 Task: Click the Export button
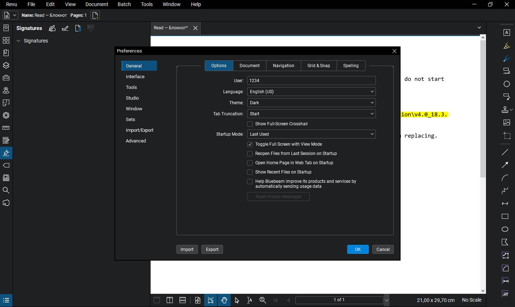pyautogui.click(x=212, y=250)
